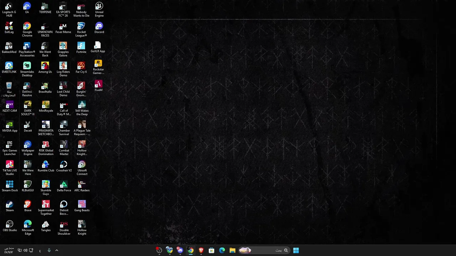Select the EA SPORTS FC 26 shortcut
This screenshot has height=256, width=456.
[x=63, y=10]
